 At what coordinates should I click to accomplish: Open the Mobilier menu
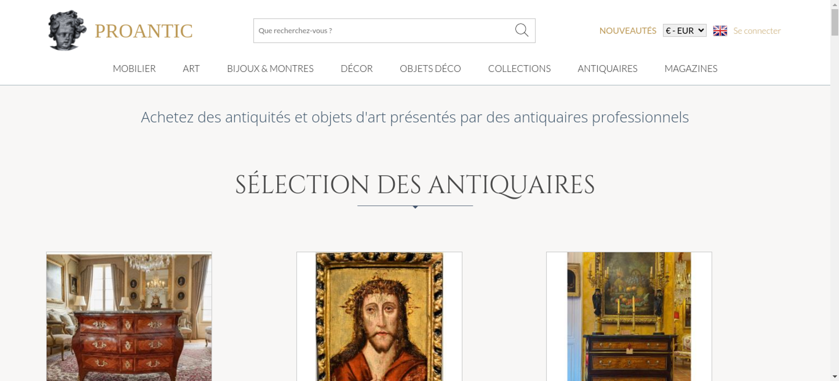[134, 68]
